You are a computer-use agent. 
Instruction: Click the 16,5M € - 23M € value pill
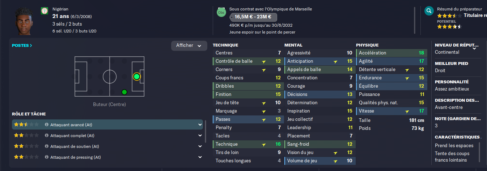click(253, 17)
